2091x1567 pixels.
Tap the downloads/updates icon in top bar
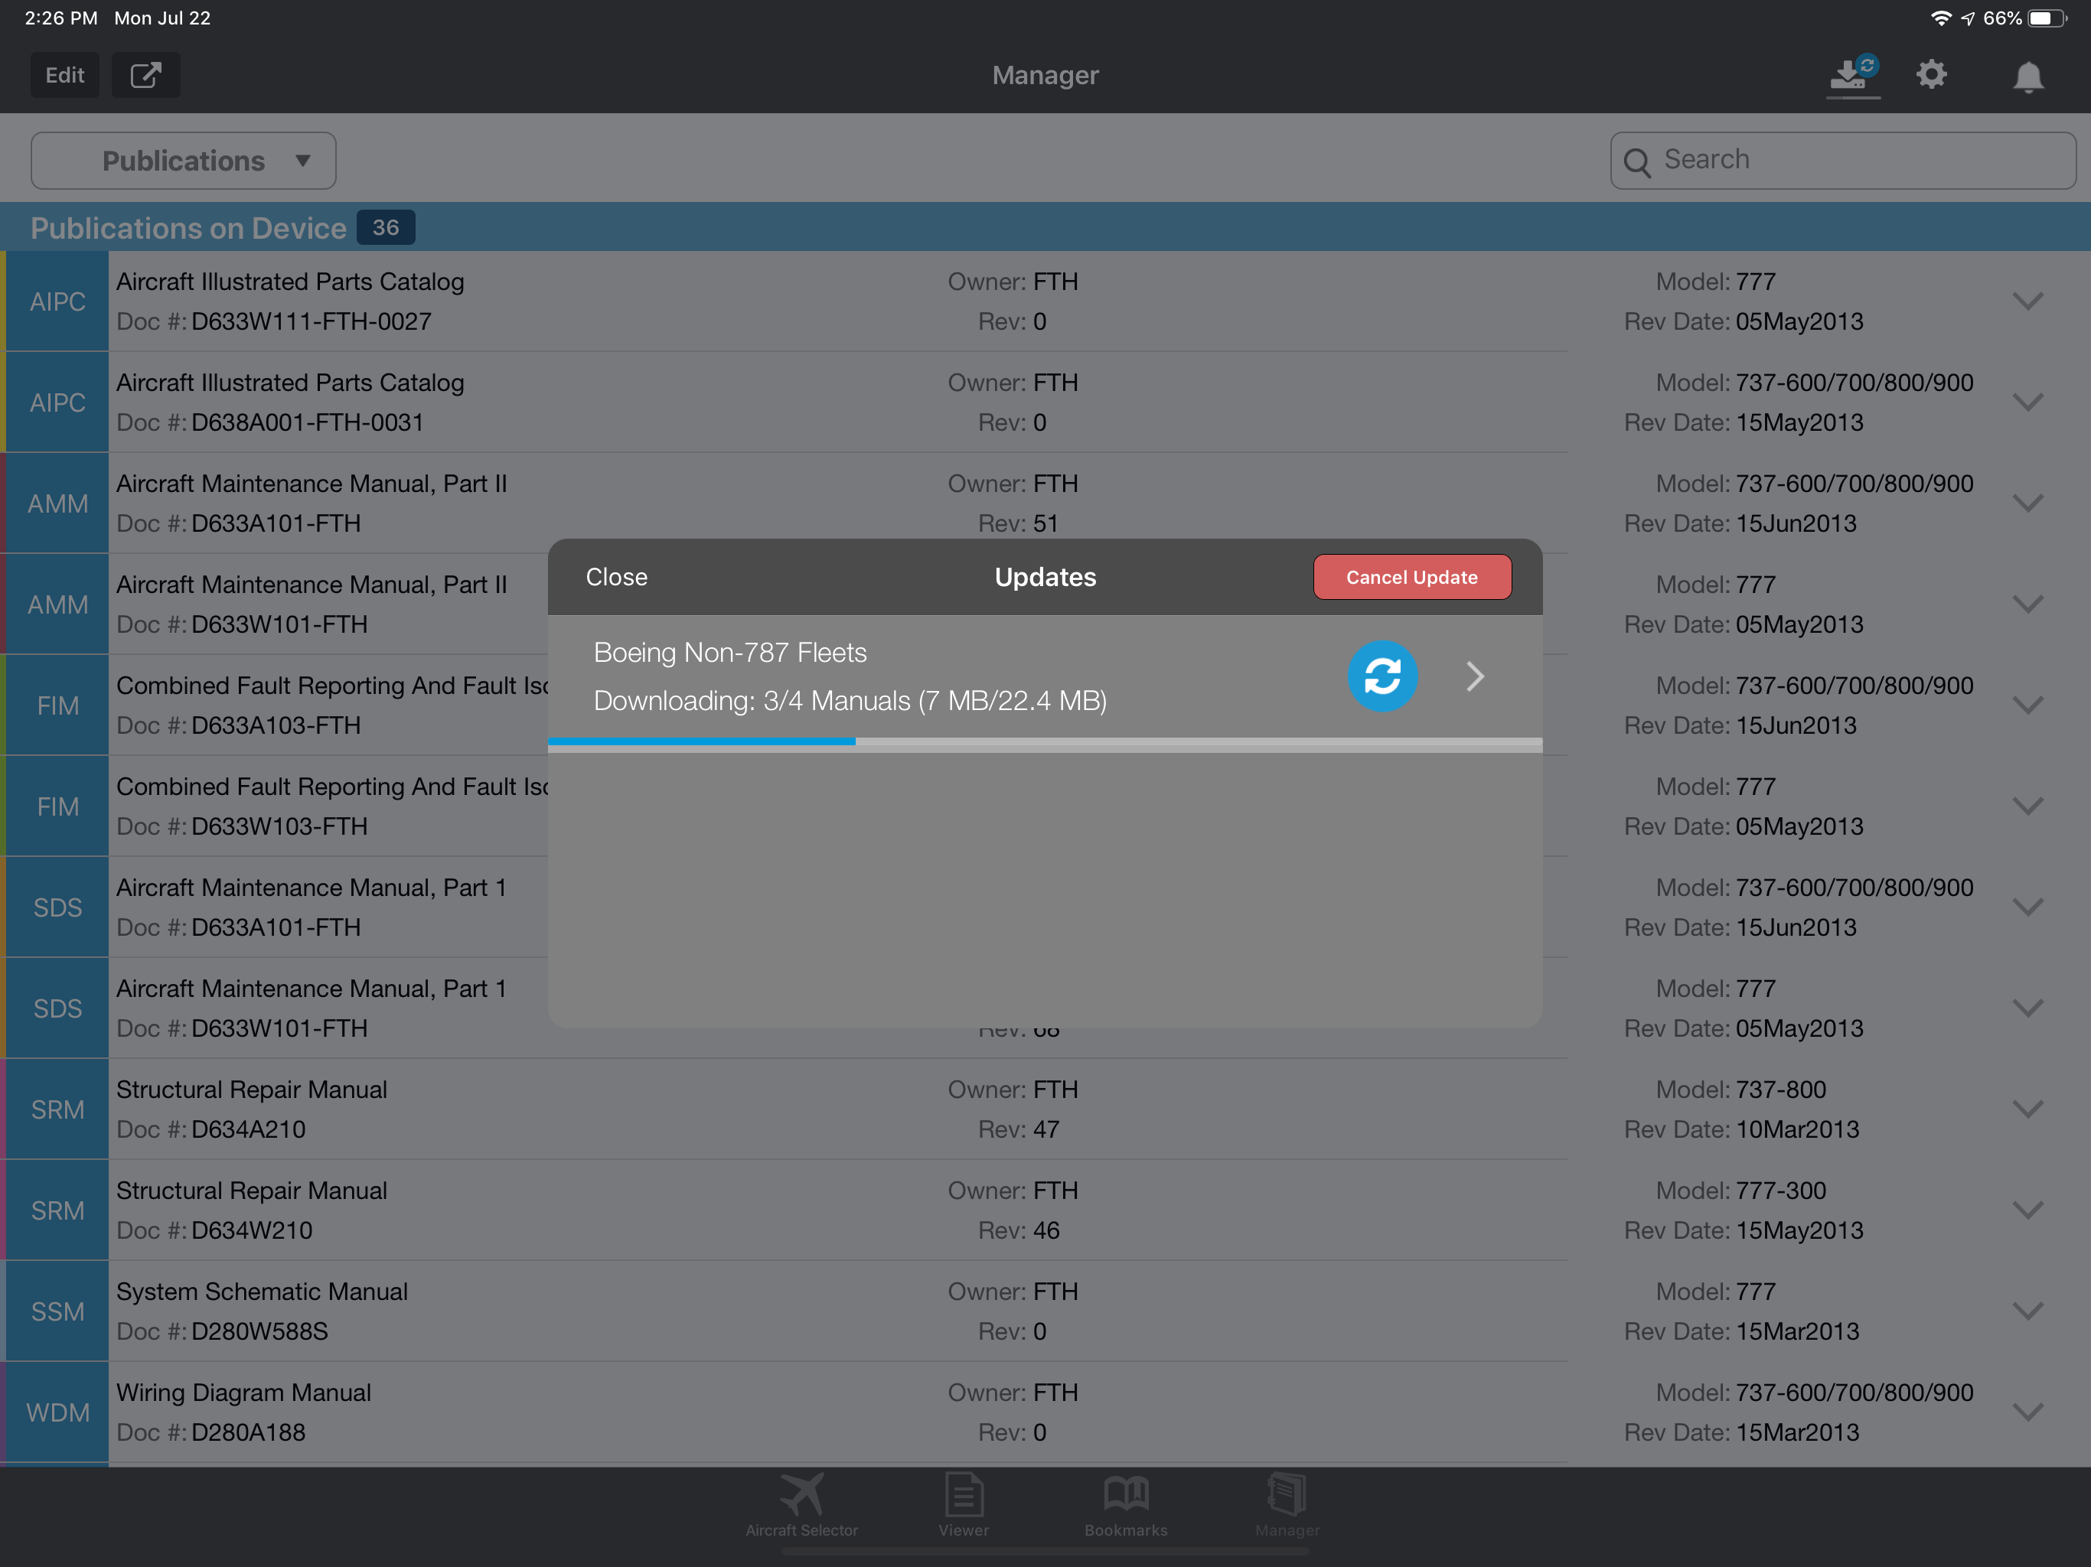1851,76
